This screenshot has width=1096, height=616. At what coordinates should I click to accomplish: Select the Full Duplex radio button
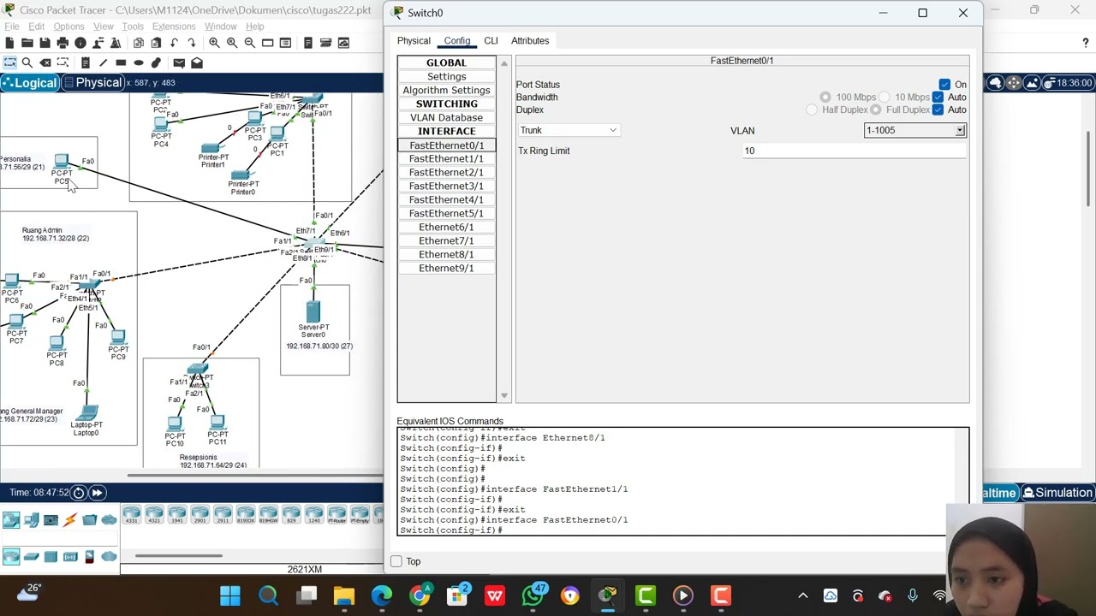tap(876, 110)
